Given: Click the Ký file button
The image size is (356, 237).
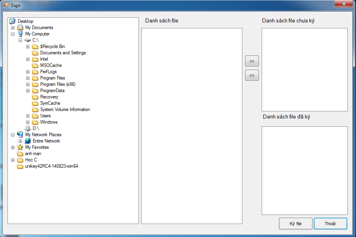Looking at the screenshot, I should pos(296,224).
